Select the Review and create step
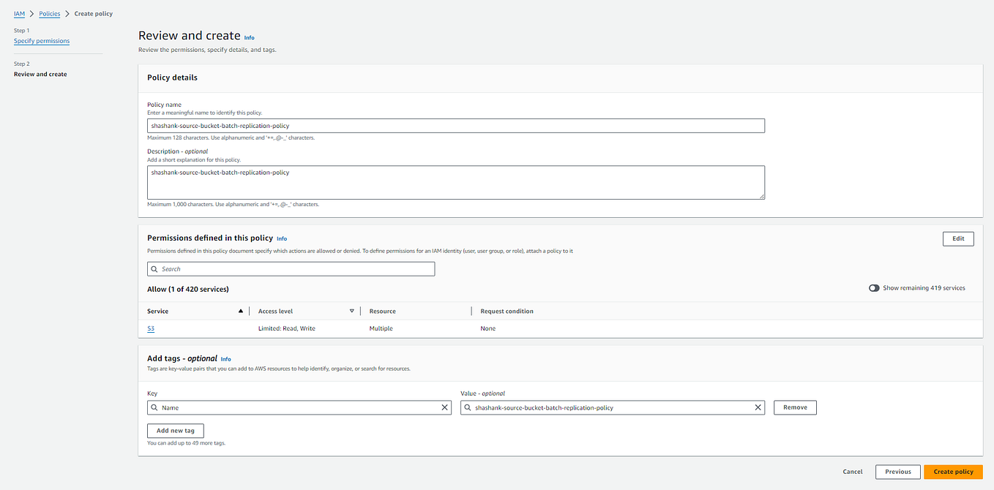 40,74
